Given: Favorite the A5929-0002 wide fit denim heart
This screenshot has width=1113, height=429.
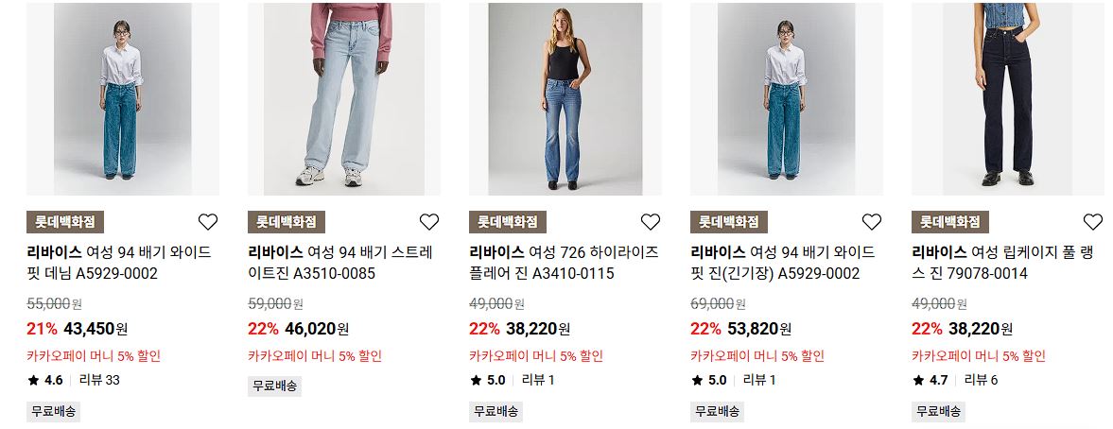Looking at the screenshot, I should [208, 222].
